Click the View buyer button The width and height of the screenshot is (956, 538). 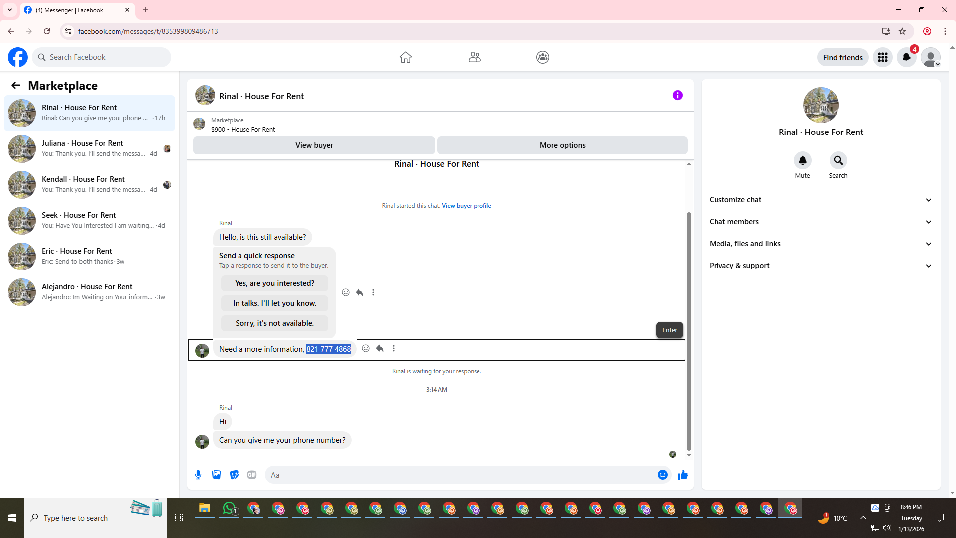314,145
